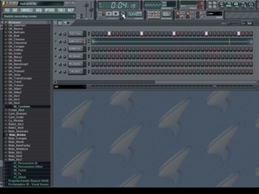This screenshot has height=194, width=259.
Task: Expand the 07_Percussion-Hi folder
Action: [25, 163]
